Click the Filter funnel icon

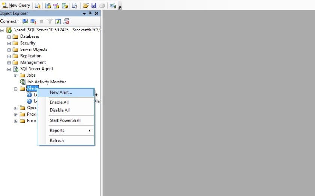50,21
